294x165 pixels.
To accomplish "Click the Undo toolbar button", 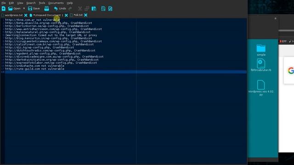I will tap(60, 9).
